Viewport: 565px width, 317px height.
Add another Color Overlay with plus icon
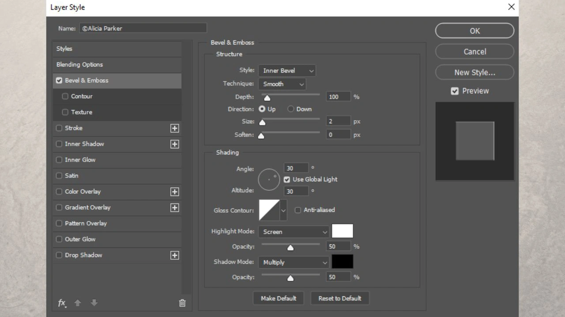[x=175, y=192]
